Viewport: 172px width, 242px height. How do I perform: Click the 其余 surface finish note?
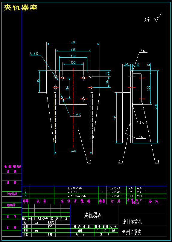(x=147, y=19)
